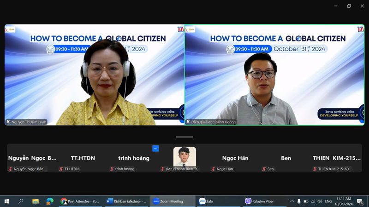Expand the system tray hidden icons chevron
This screenshot has height=207, width=369.
point(292,201)
